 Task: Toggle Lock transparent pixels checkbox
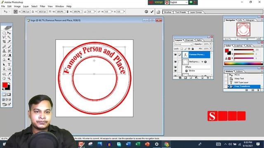tap(181, 49)
